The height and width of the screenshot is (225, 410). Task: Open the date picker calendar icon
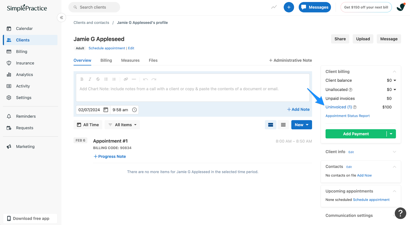pos(106,110)
